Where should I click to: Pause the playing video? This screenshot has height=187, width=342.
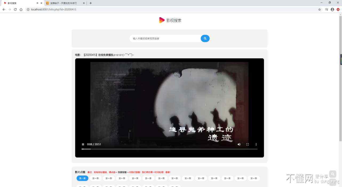point(83,144)
